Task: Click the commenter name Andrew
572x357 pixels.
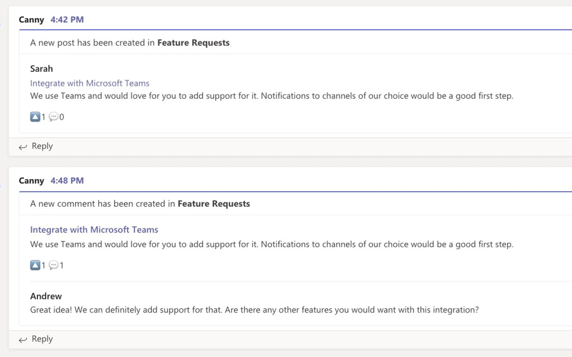Action: [46, 296]
